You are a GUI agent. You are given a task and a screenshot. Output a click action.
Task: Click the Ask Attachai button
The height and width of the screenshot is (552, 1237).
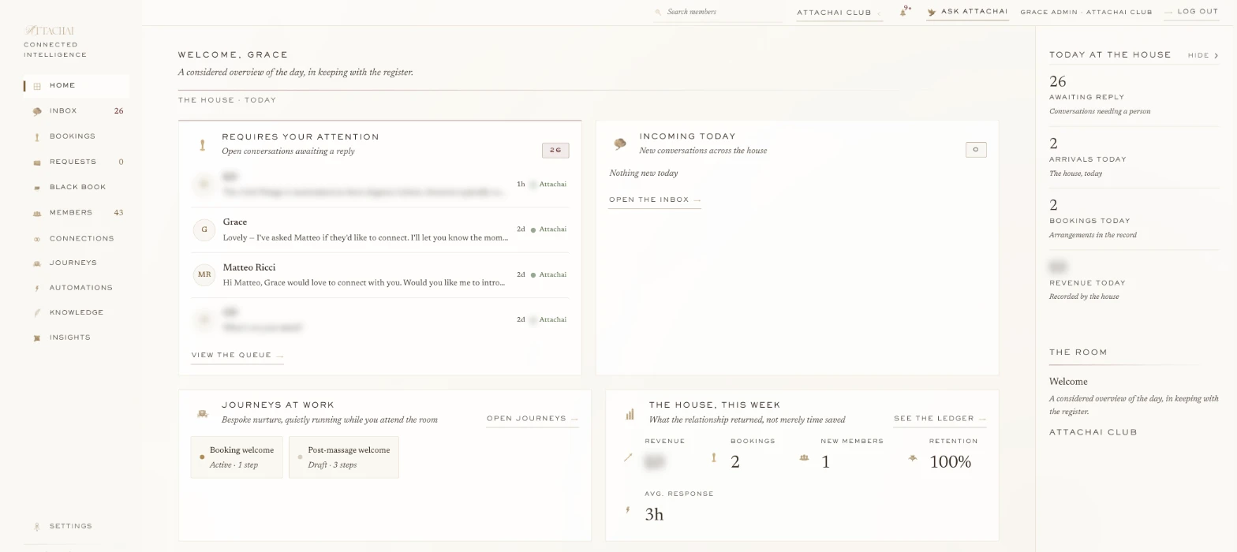[967, 12]
